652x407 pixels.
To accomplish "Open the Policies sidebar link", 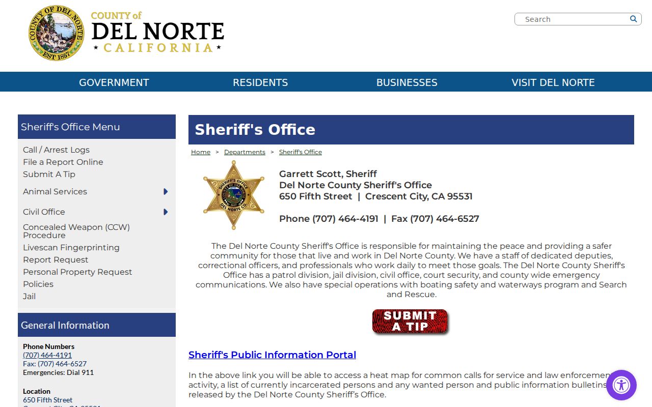I will 38,284.
